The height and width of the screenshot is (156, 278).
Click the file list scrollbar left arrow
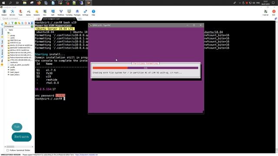pyautogui.click(x=5, y=146)
